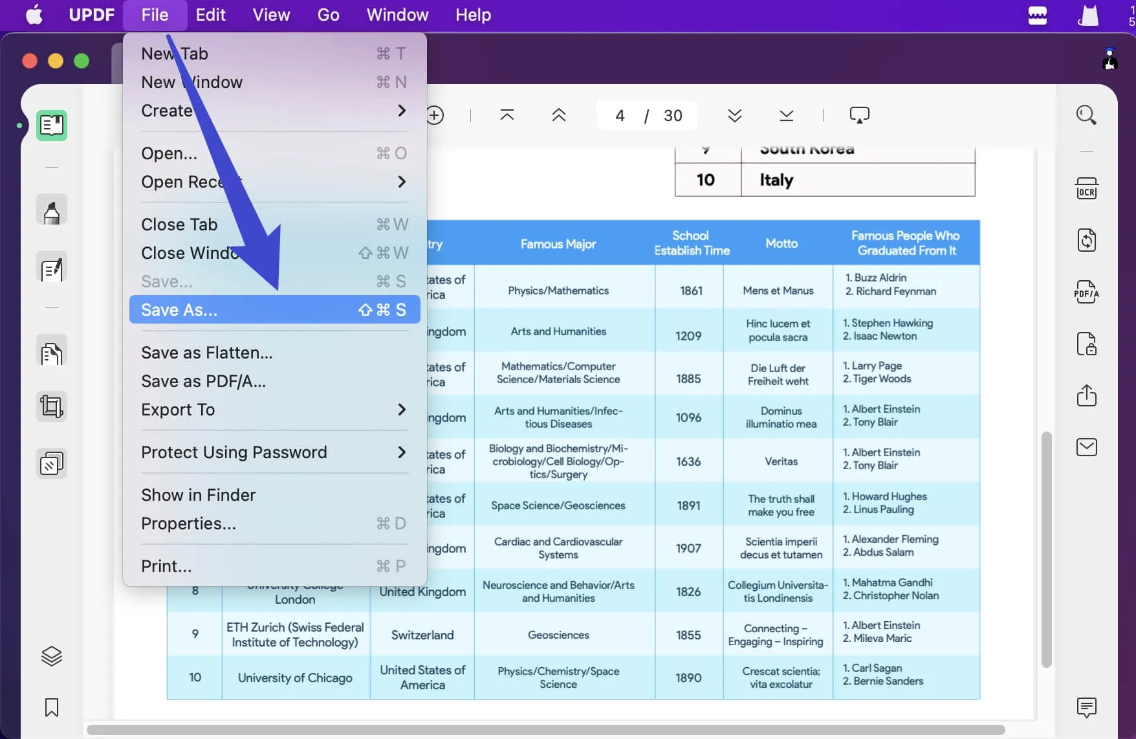Choose Print… from File menu
Image resolution: width=1136 pixels, height=739 pixels.
click(275, 566)
